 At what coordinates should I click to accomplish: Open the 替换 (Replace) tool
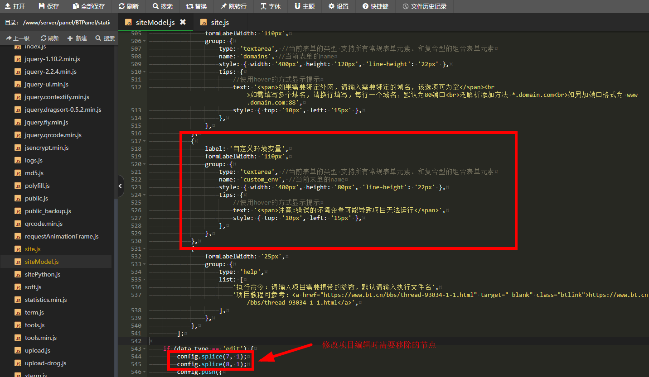[197, 6]
